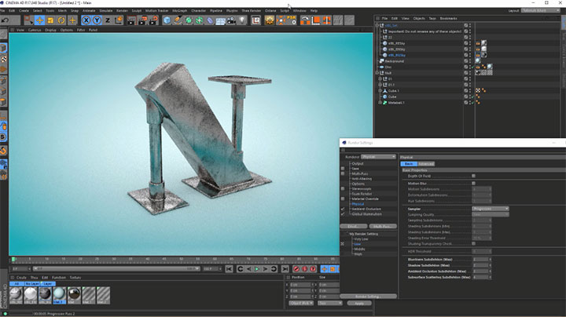Click the live selection tool icon
The height and width of the screenshot is (317, 566).
coord(28,20)
